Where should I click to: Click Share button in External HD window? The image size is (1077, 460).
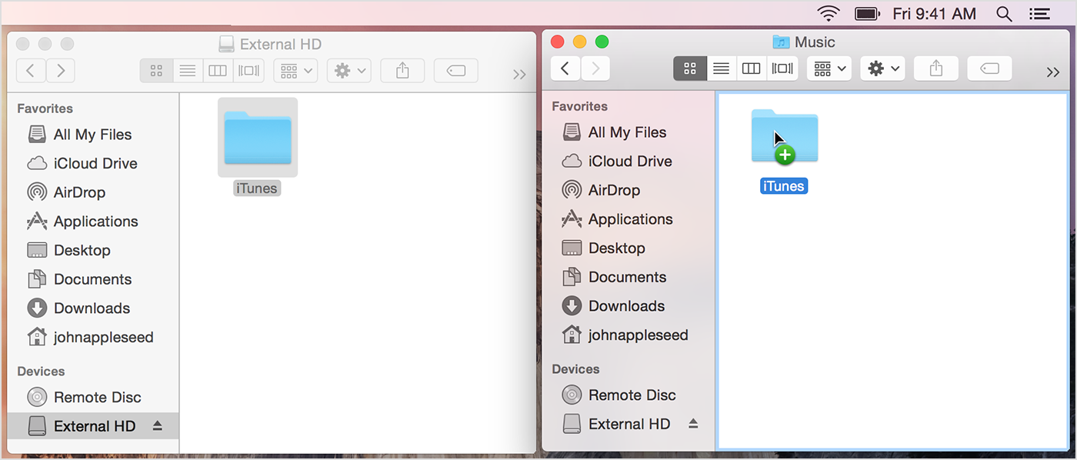(402, 71)
